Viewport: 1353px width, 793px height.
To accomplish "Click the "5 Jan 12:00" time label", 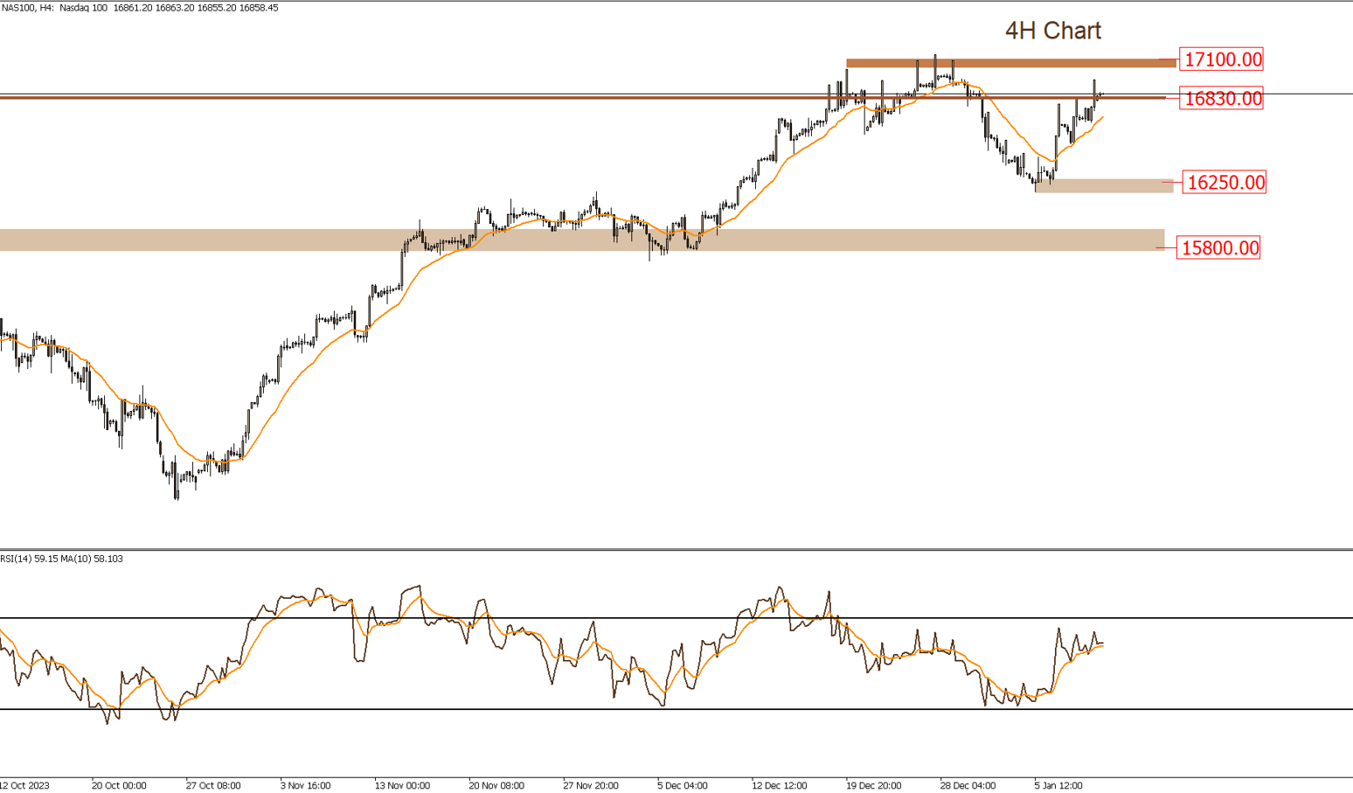I will 1058,785.
